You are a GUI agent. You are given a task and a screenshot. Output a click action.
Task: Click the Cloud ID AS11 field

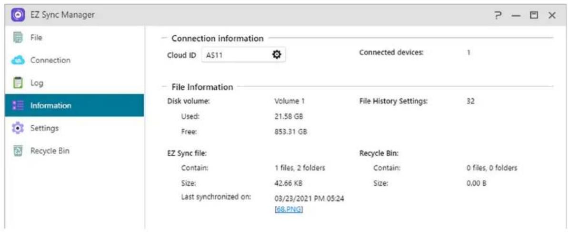click(x=236, y=55)
